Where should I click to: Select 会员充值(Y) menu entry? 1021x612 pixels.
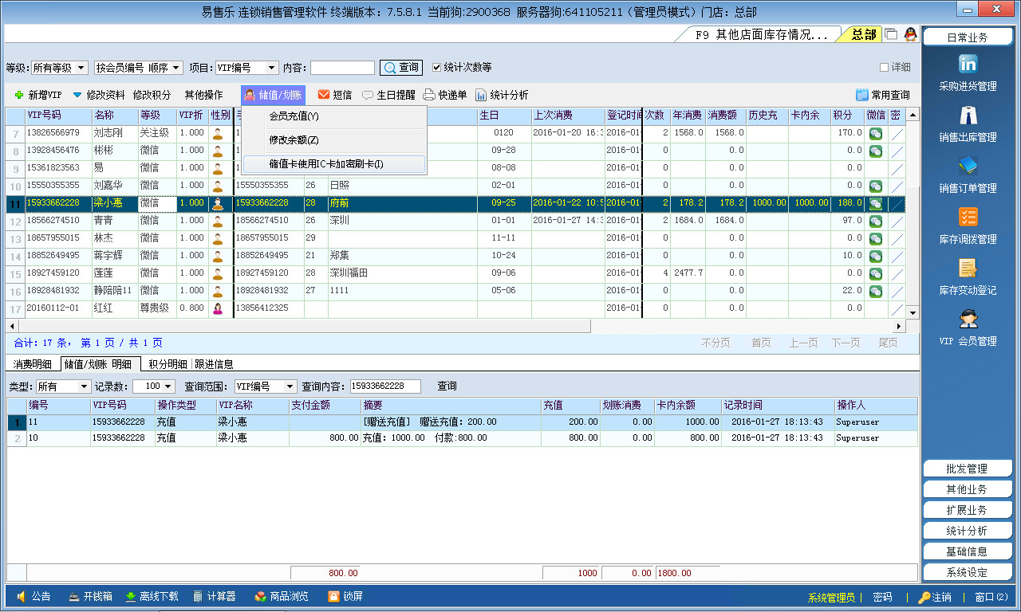point(294,116)
